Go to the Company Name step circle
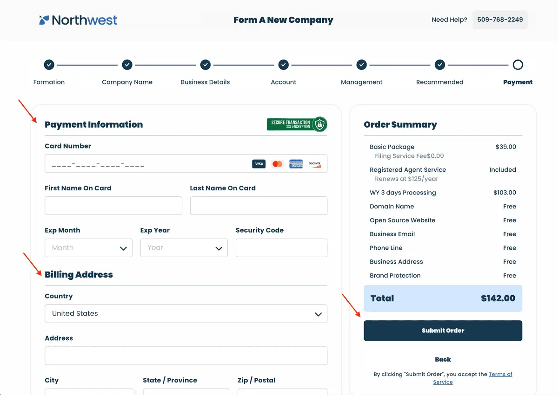Viewport: 558px width, 395px height. point(127,65)
